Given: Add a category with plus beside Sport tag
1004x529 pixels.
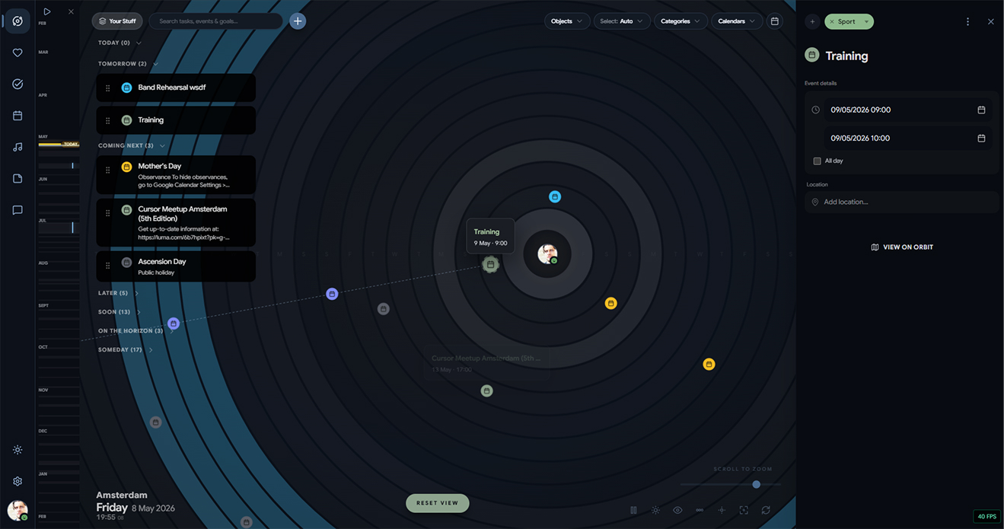Looking at the screenshot, I should click(x=812, y=22).
